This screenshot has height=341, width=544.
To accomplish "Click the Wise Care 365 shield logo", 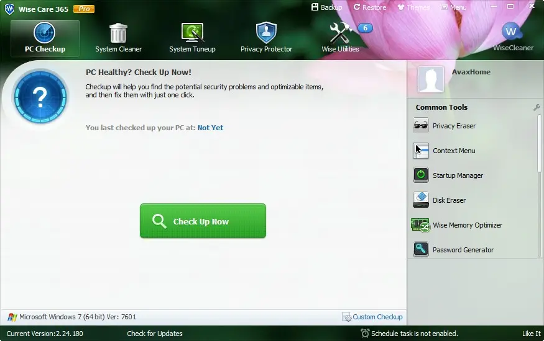I will tap(10, 9).
